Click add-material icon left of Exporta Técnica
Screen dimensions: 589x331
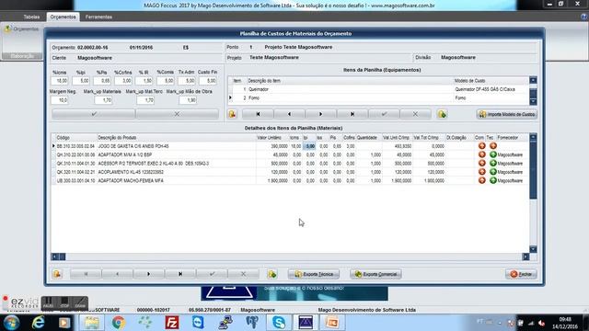coord(272,274)
